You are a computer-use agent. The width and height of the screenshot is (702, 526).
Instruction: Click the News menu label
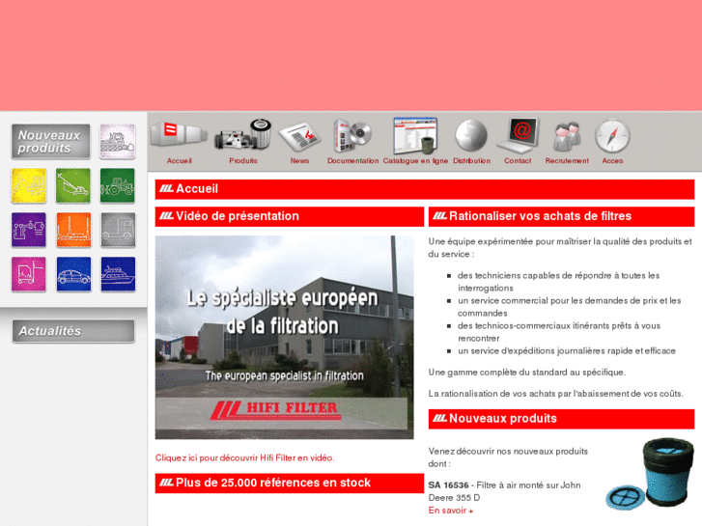click(x=299, y=161)
